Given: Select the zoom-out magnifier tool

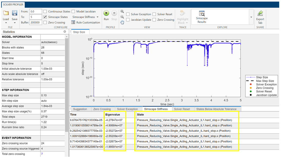Looking at the screenshot, I should 122,17.
